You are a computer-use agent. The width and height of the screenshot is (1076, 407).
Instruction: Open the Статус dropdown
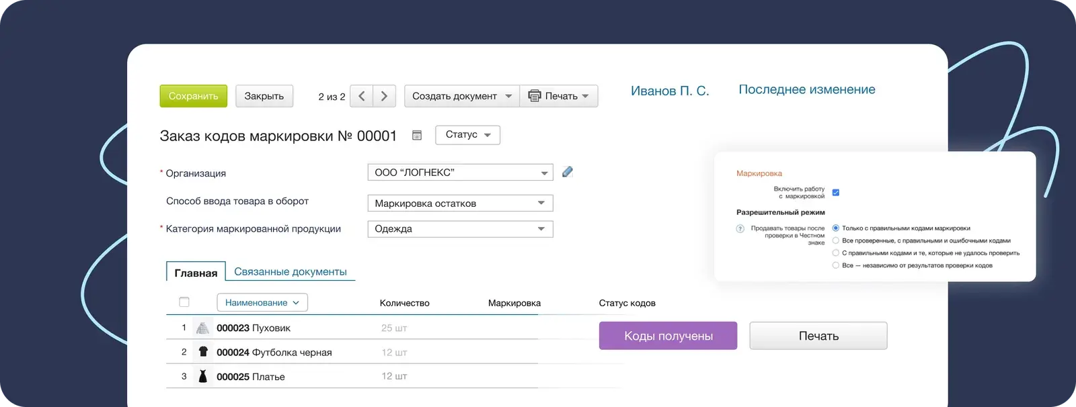coord(468,135)
